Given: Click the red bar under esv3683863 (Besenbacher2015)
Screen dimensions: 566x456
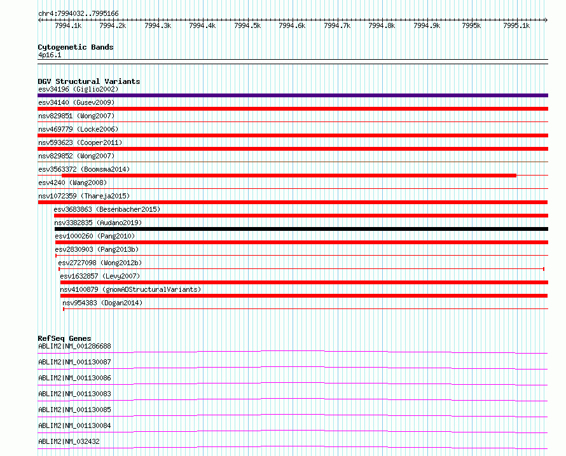Looking at the screenshot, I should tap(301, 216).
